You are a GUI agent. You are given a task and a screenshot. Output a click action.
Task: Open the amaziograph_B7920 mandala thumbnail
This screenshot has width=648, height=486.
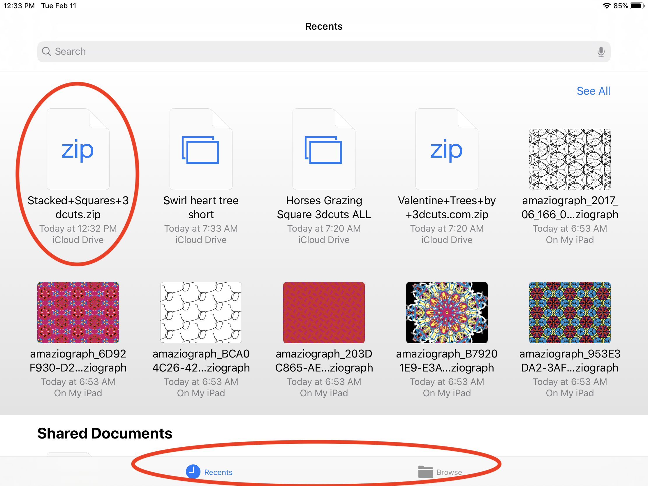click(446, 313)
